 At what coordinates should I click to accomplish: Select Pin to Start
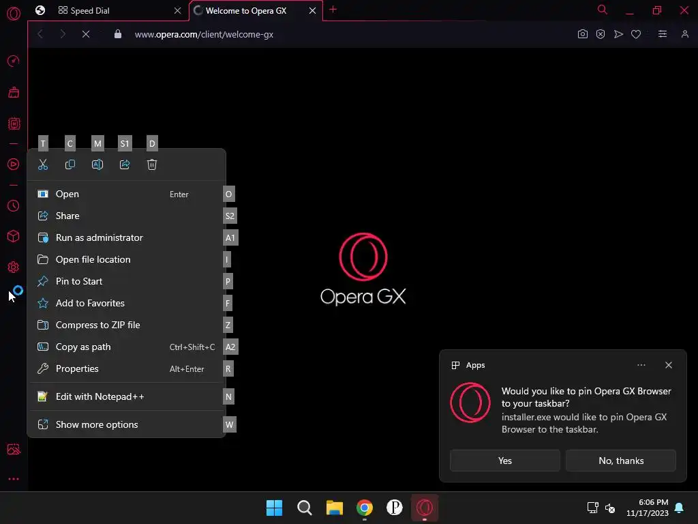point(126,281)
